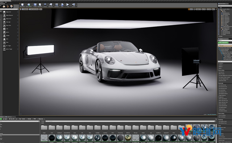Open the Launch options dropdown arrow
This screenshot has height=143, width=232.
coord(76,5)
